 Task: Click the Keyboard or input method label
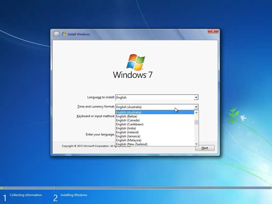coord(96,116)
